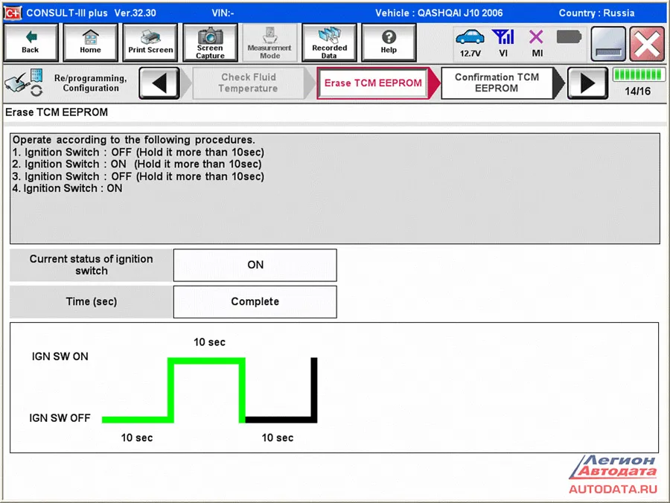Click the ignition switch status ON field
The image size is (670, 503).
coord(255,265)
